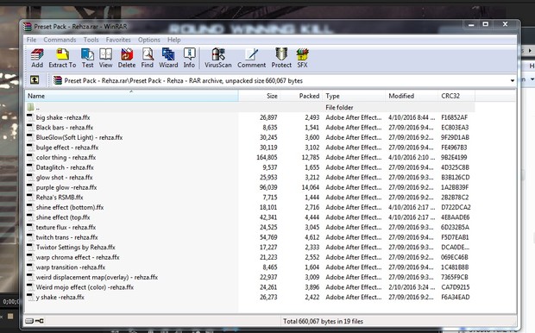This screenshot has width=535, height=333.
Task: Select bulge effect - rehza.ffx
Action: click(x=67, y=148)
